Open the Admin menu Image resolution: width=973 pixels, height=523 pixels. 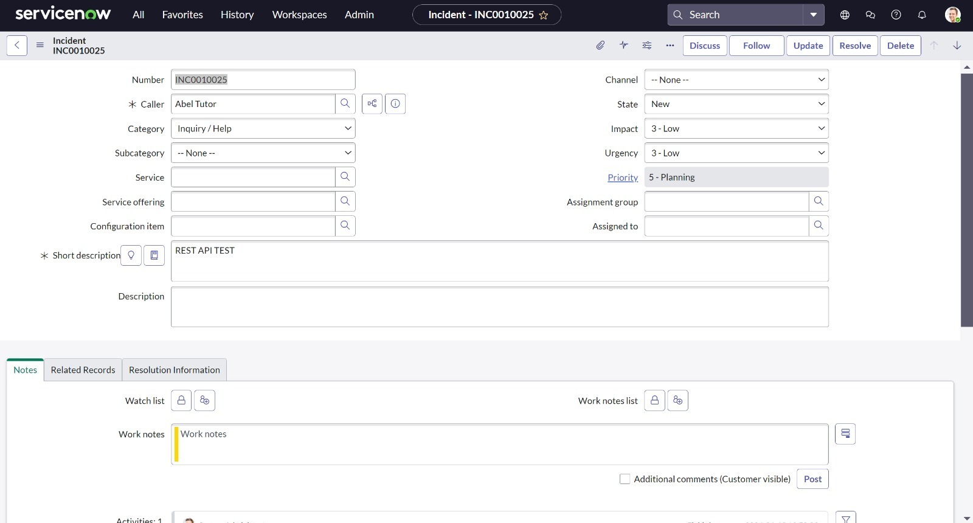pos(359,15)
